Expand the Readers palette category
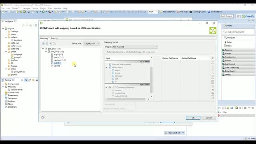Image resolution: width=256 pixels, height=144 pixels. (x=238, y=50)
